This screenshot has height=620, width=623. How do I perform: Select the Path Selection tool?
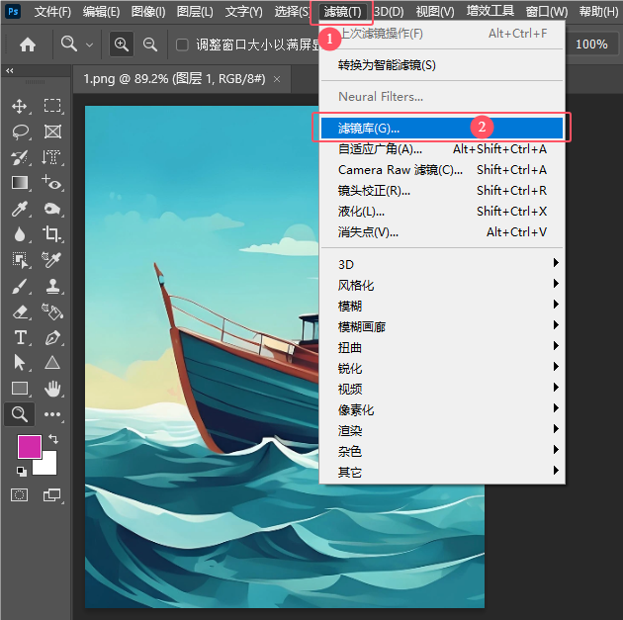point(19,363)
